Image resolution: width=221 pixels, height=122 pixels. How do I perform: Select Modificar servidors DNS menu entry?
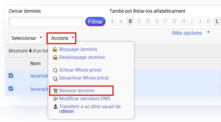(x=85, y=99)
